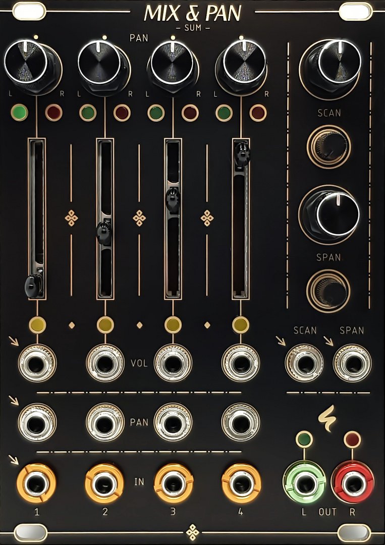
Task: Click the green L OUT jack
Action: pyautogui.click(x=304, y=482)
